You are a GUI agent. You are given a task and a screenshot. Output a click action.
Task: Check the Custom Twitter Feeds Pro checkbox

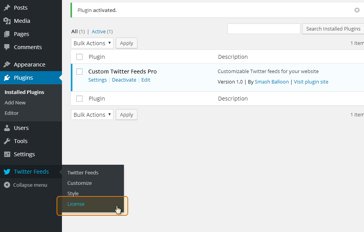coord(79,72)
